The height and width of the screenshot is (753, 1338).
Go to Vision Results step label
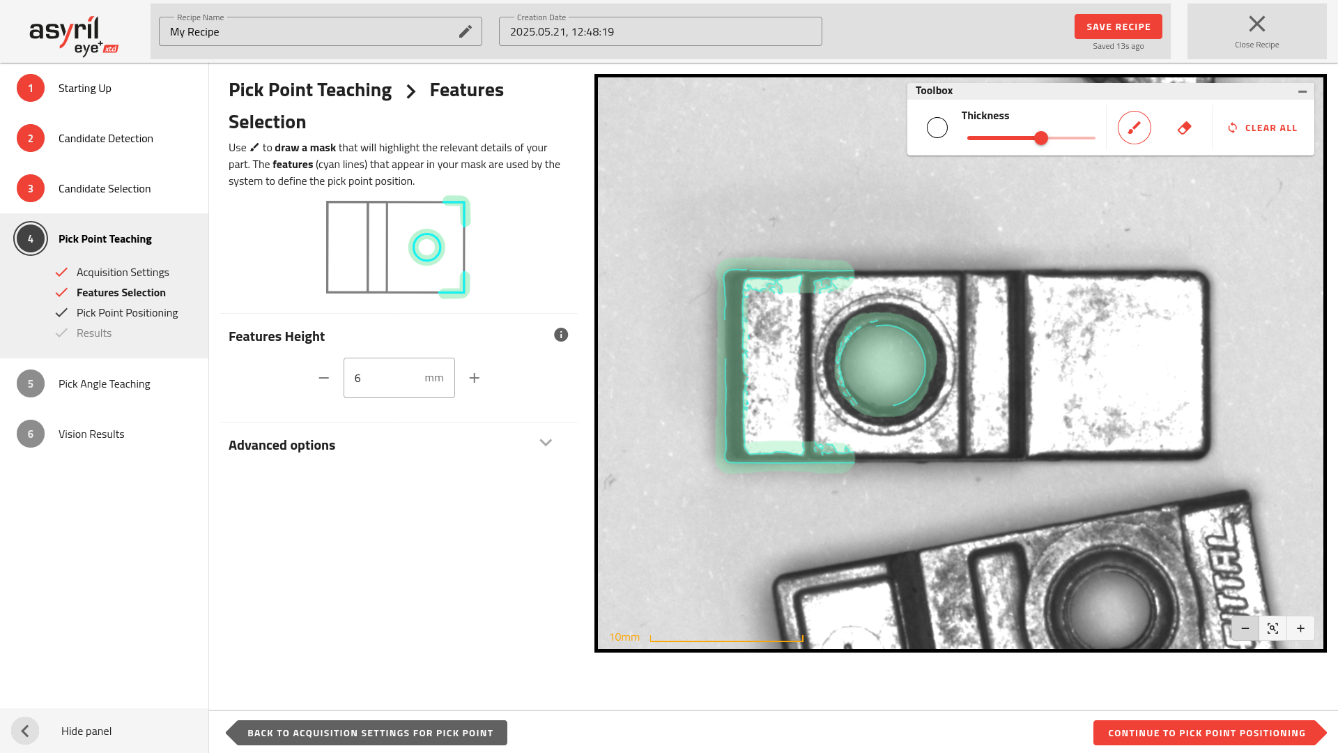91,434
